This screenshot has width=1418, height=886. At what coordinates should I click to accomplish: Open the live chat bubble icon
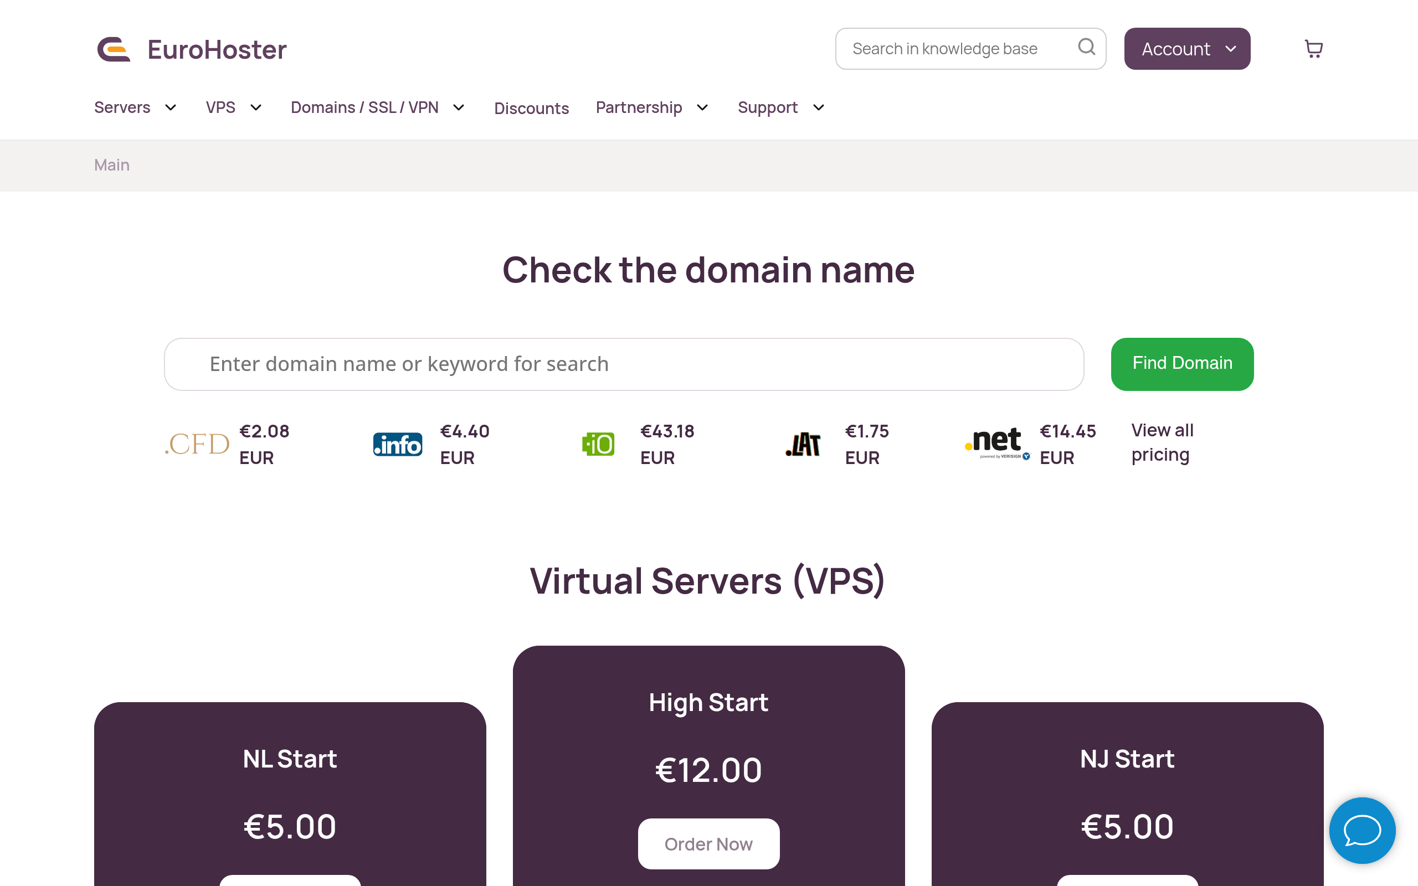(1363, 830)
